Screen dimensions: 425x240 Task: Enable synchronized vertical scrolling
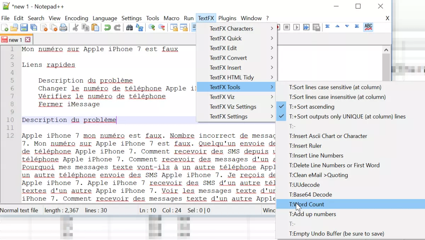tap(174, 28)
